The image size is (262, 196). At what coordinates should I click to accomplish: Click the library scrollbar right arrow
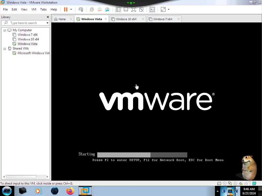click(x=47, y=177)
